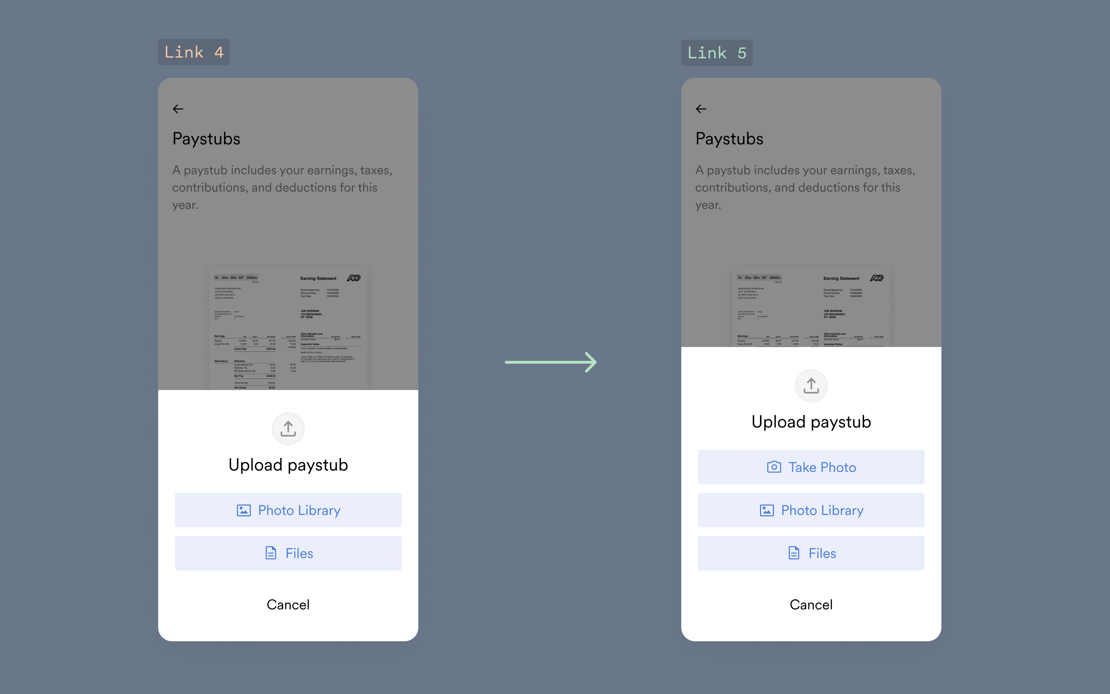Screen dimensions: 1110x694
Task: Cancel the upload in Link 4
Action: [x=288, y=604]
